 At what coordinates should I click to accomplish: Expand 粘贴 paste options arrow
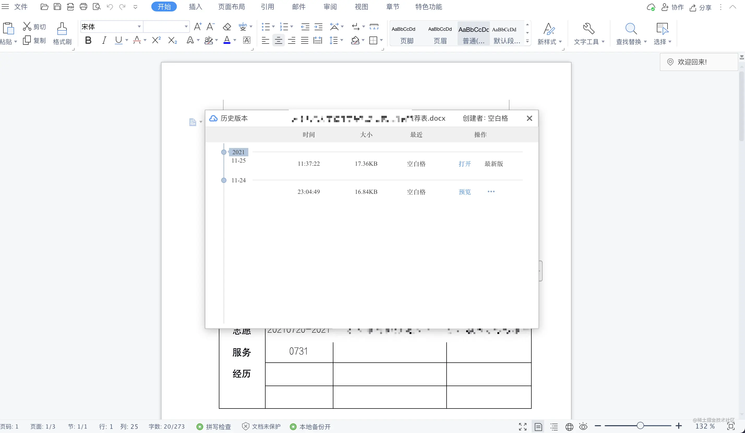tap(15, 42)
